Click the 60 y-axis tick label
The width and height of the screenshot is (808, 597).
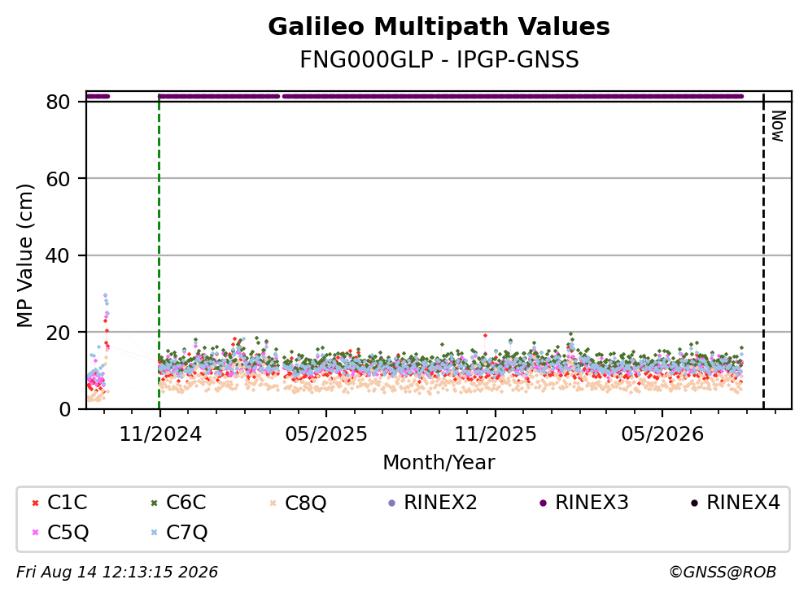click(59, 179)
